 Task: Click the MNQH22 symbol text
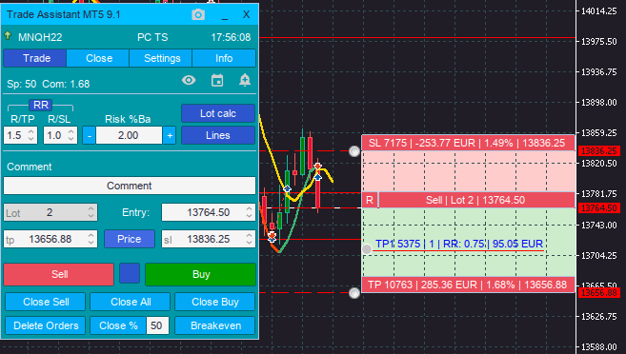pos(40,37)
